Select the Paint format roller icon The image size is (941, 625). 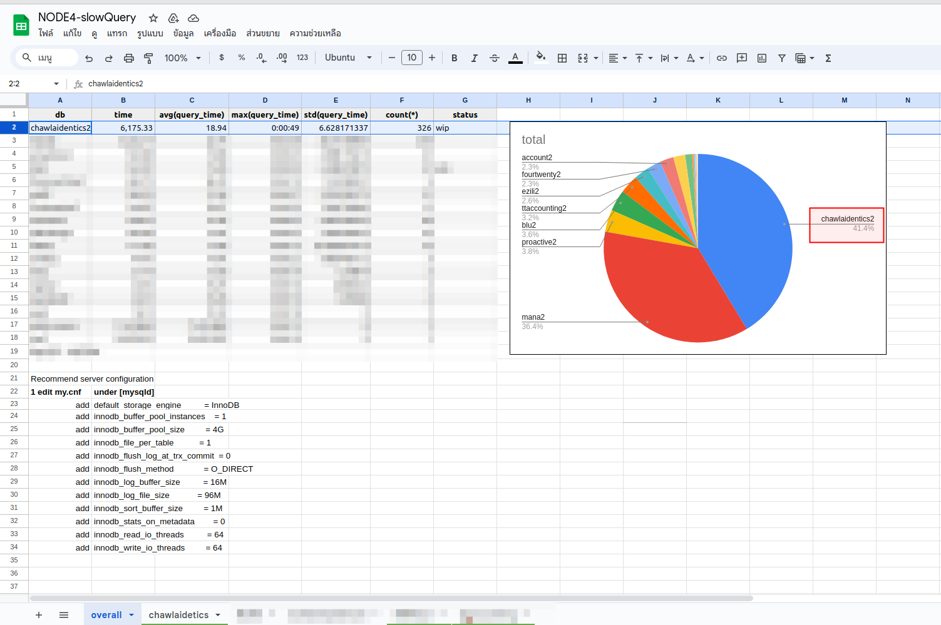point(148,58)
